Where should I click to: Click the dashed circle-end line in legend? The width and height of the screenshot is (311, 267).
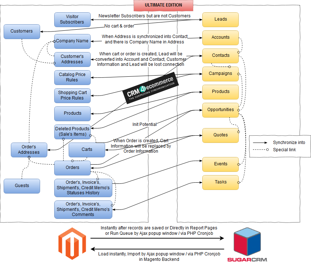click(x=261, y=149)
